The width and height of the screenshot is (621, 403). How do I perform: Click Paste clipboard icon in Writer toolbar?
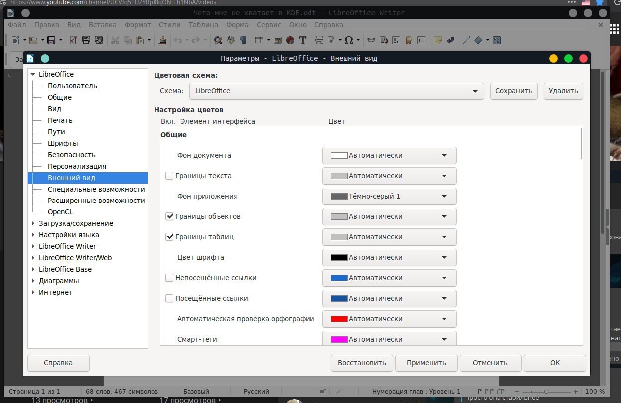tap(140, 40)
